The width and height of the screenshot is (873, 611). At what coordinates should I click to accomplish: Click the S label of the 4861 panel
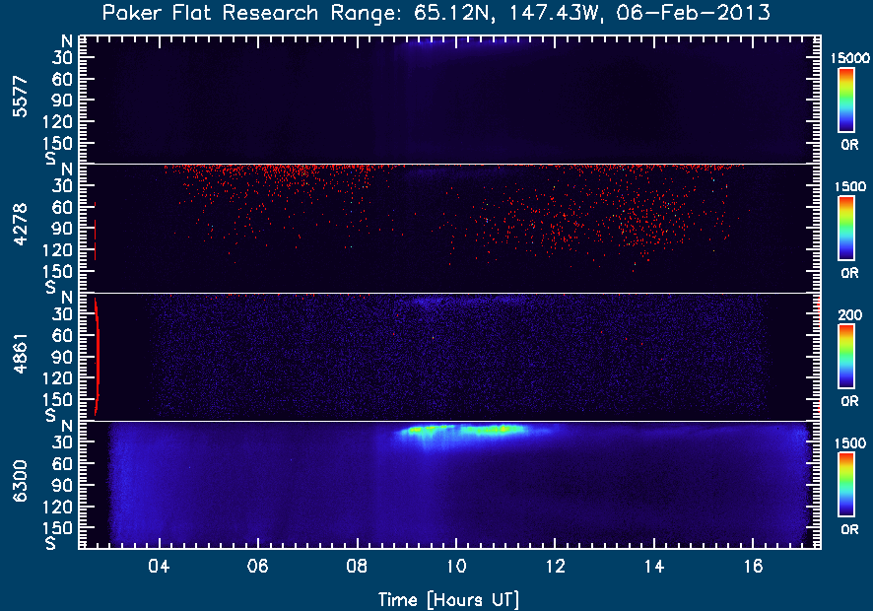[50, 415]
